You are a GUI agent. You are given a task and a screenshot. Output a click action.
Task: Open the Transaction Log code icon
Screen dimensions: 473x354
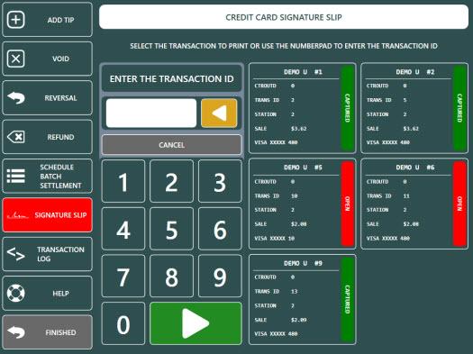pos(16,254)
